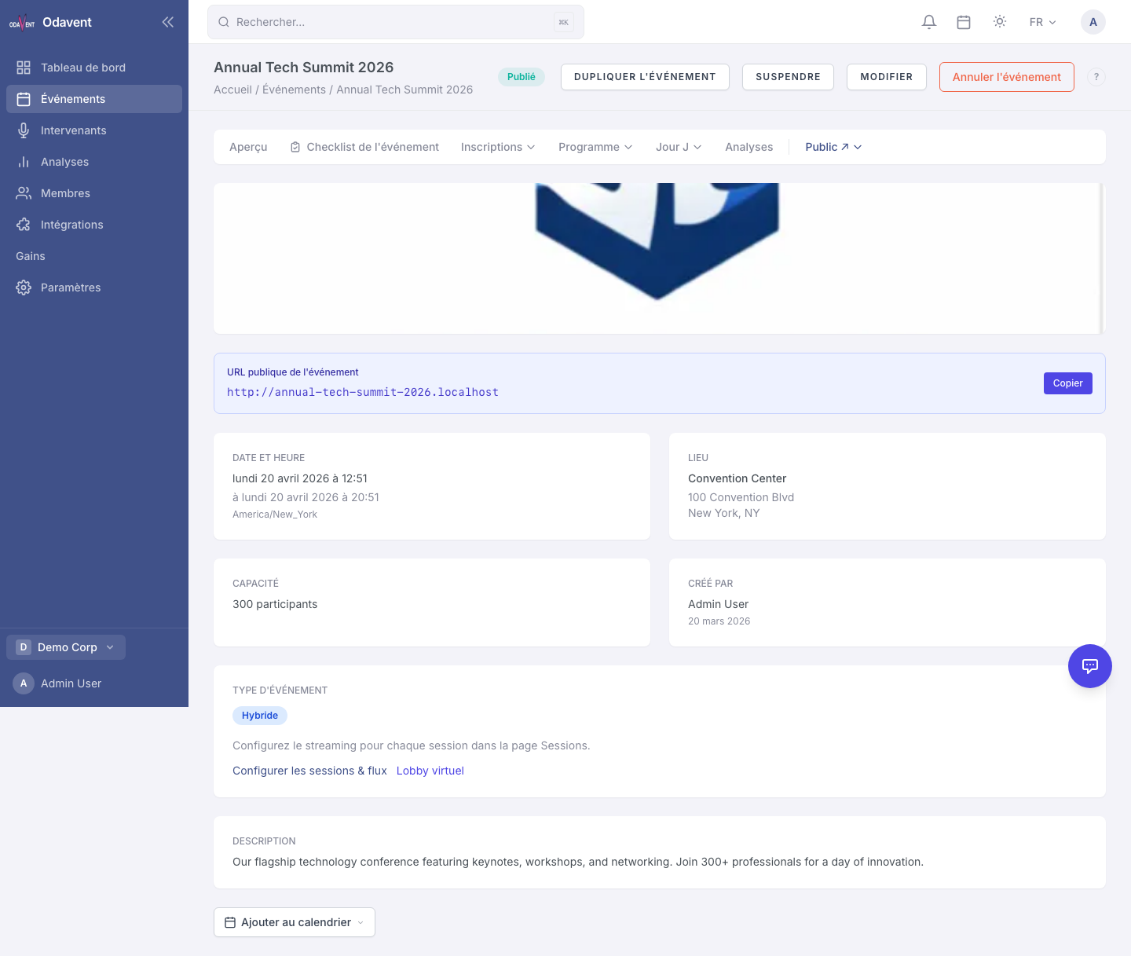Open the FR language dropdown
This screenshot has height=956, width=1131.
click(x=1043, y=22)
